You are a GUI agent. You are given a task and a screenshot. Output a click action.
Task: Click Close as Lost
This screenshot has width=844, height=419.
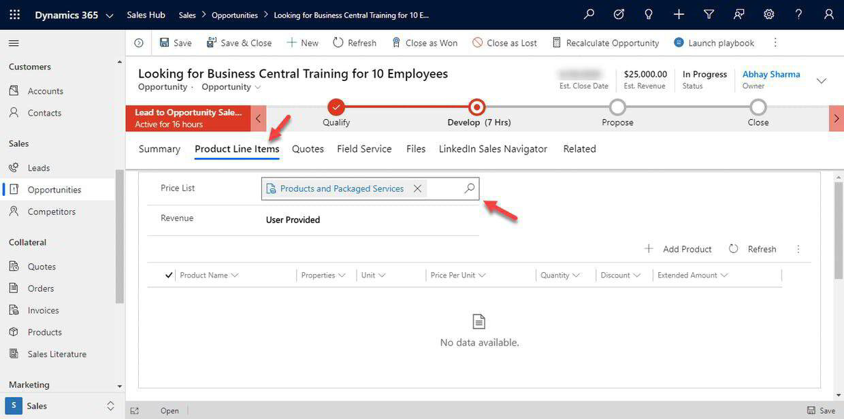[504, 43]
